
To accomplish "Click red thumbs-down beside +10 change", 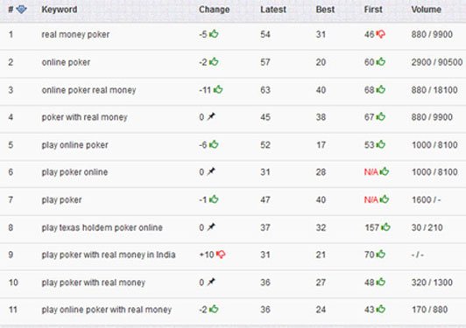I will click(221, 255).
